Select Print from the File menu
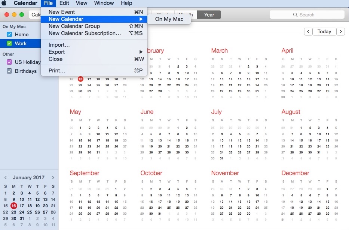Screen dimensions: 349x230 [94, 71]
